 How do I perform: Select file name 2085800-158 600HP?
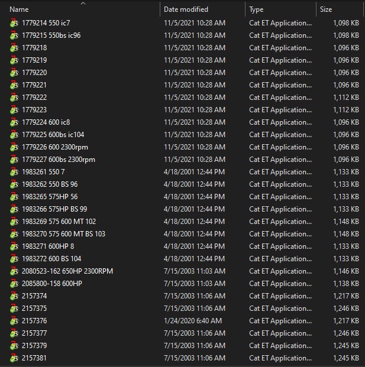tap(52, 284)
